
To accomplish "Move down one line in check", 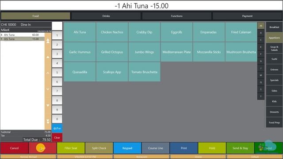I will click(x=48, y=89).
